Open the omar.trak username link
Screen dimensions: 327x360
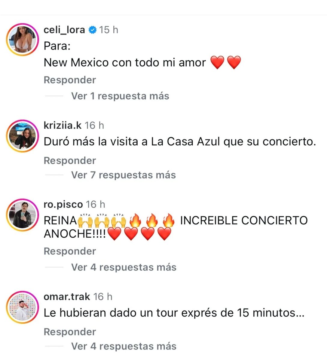67,296
